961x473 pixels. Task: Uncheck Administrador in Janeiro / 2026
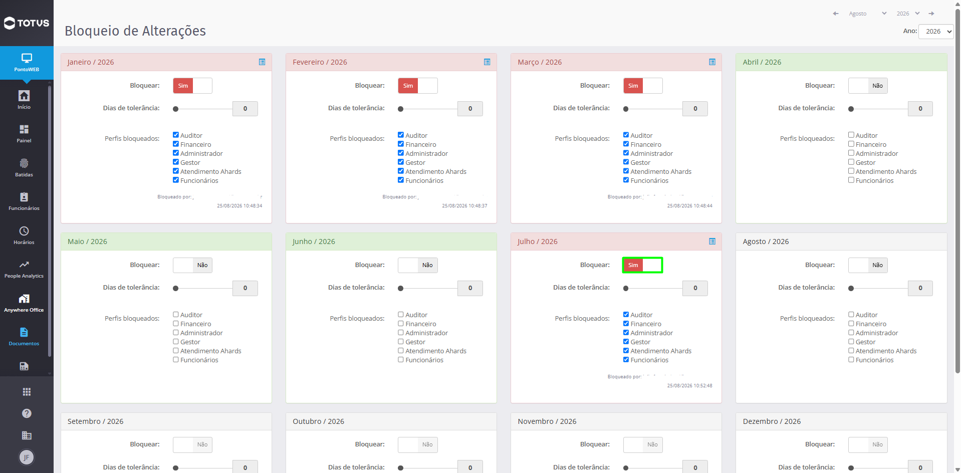click(176, 153)
